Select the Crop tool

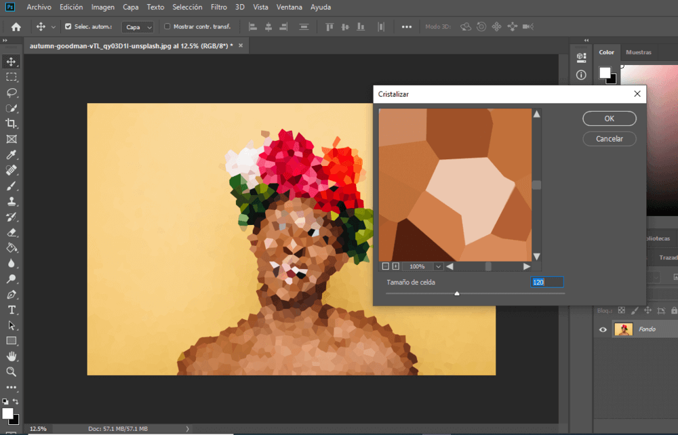tap(12, 124)
